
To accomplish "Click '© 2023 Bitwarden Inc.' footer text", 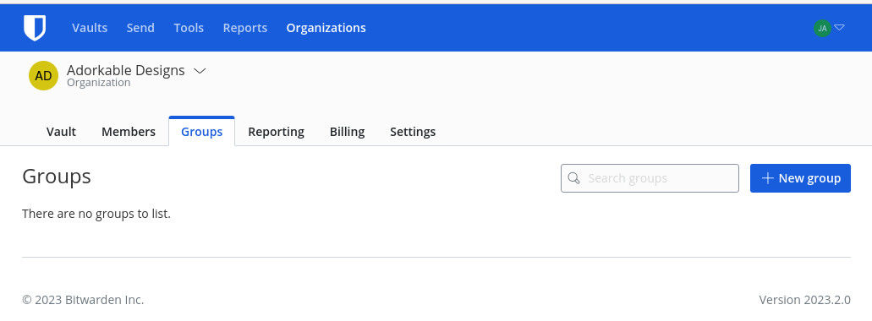I will [x=83, y=300].
